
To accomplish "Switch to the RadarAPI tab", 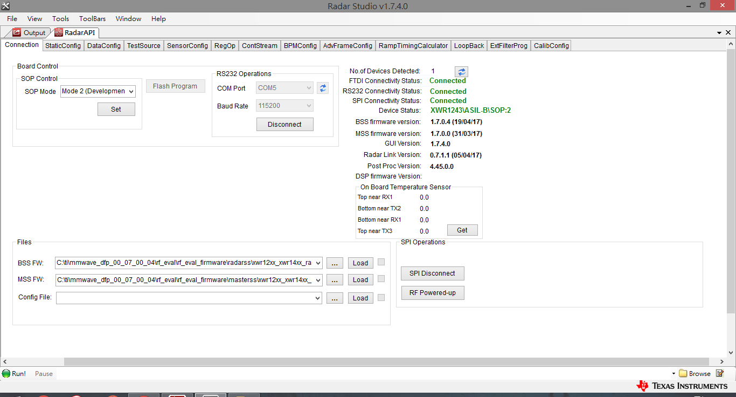I will click(75, 33).
